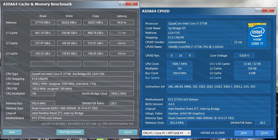Image resolution: width=278 pixels, height=140 pixels.
Task: Select L2 Cache Copy 213.57 GB/s
Action: tap(96, 43)
